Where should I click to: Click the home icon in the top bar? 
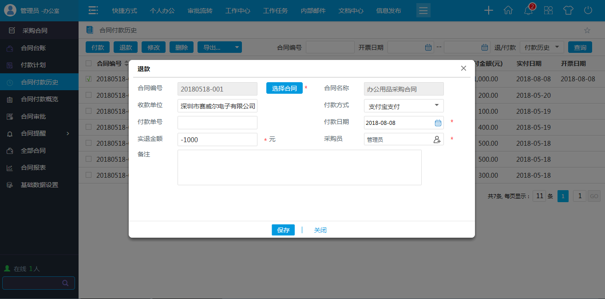point(508,9)
